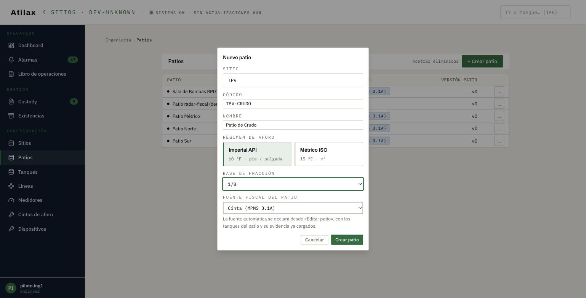
Task: Click the Custody 9 count badge
Action: [x=74, y=101]
